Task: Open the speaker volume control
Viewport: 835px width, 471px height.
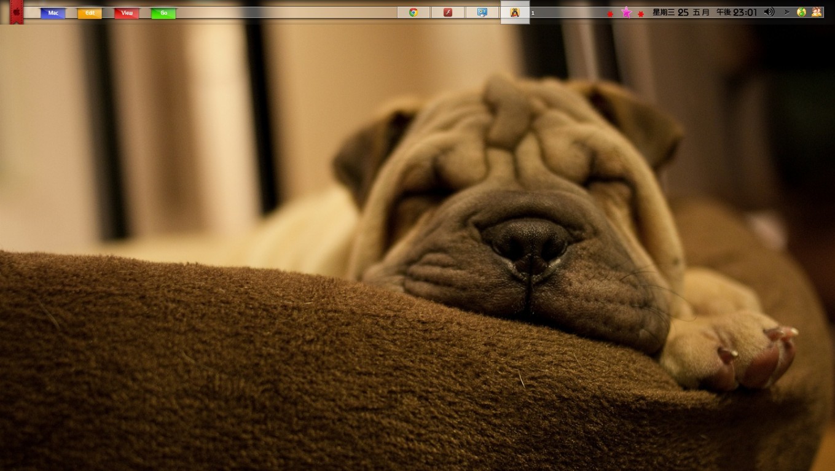Action: 769,12
